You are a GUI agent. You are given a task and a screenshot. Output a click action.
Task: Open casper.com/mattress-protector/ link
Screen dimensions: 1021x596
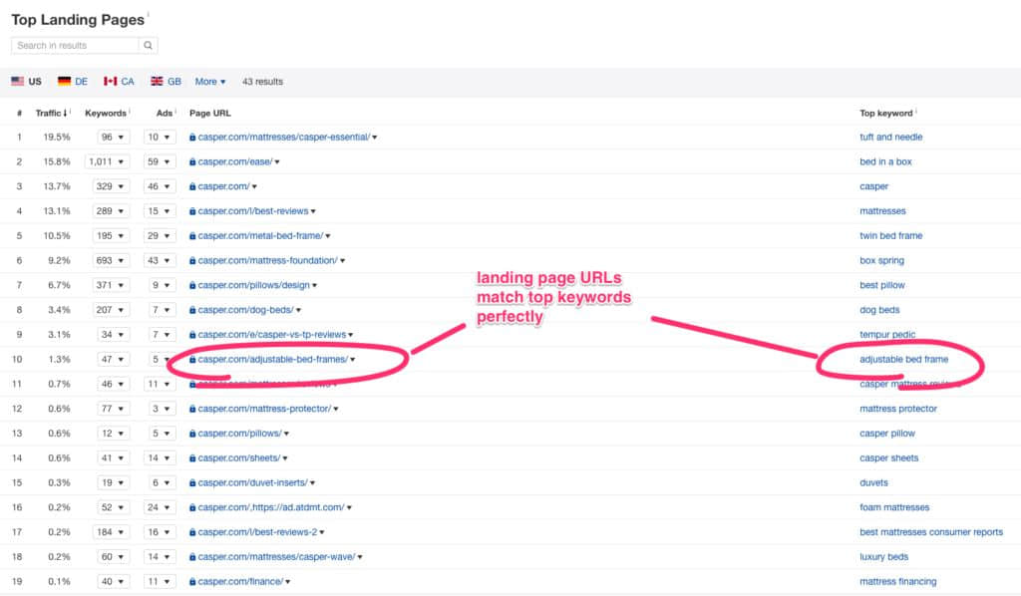click(x=264, y=410)
